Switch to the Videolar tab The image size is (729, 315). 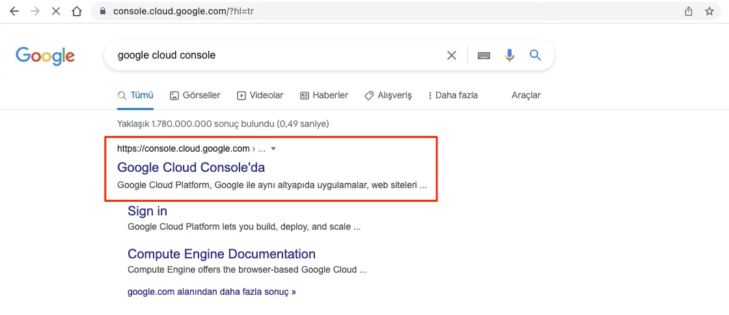260,95
